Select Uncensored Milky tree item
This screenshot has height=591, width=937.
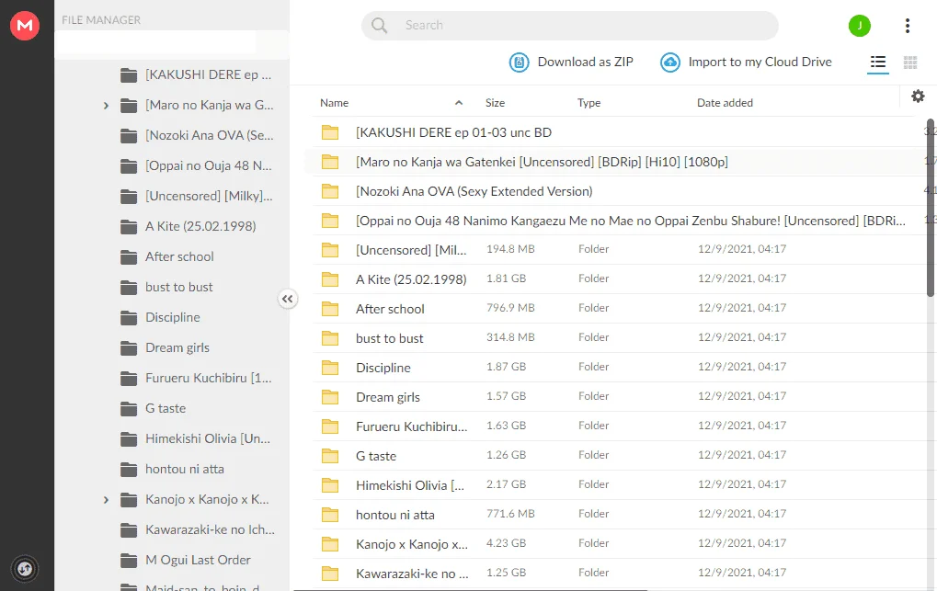coord(196,196)
